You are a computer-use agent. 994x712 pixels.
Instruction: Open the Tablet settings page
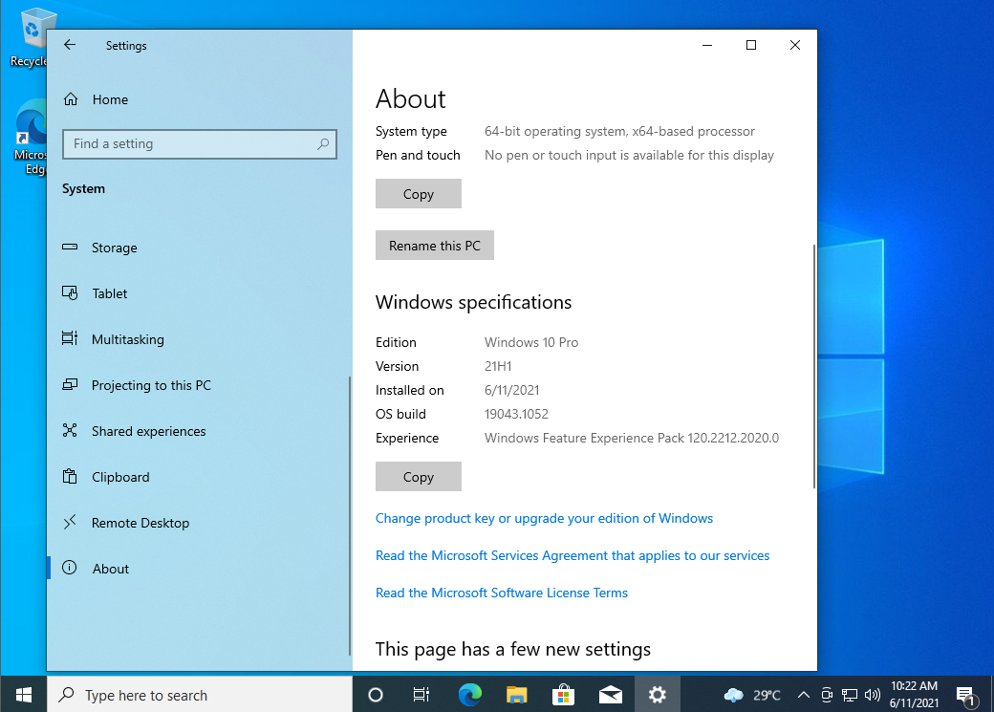point(200,293)
